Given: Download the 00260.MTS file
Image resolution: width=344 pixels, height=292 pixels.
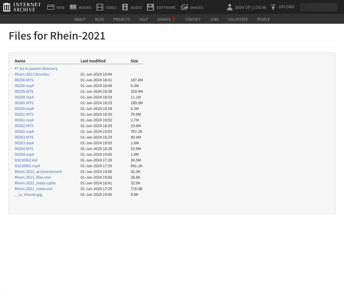Looking at the screenshot, I should [x=24, y=103].
